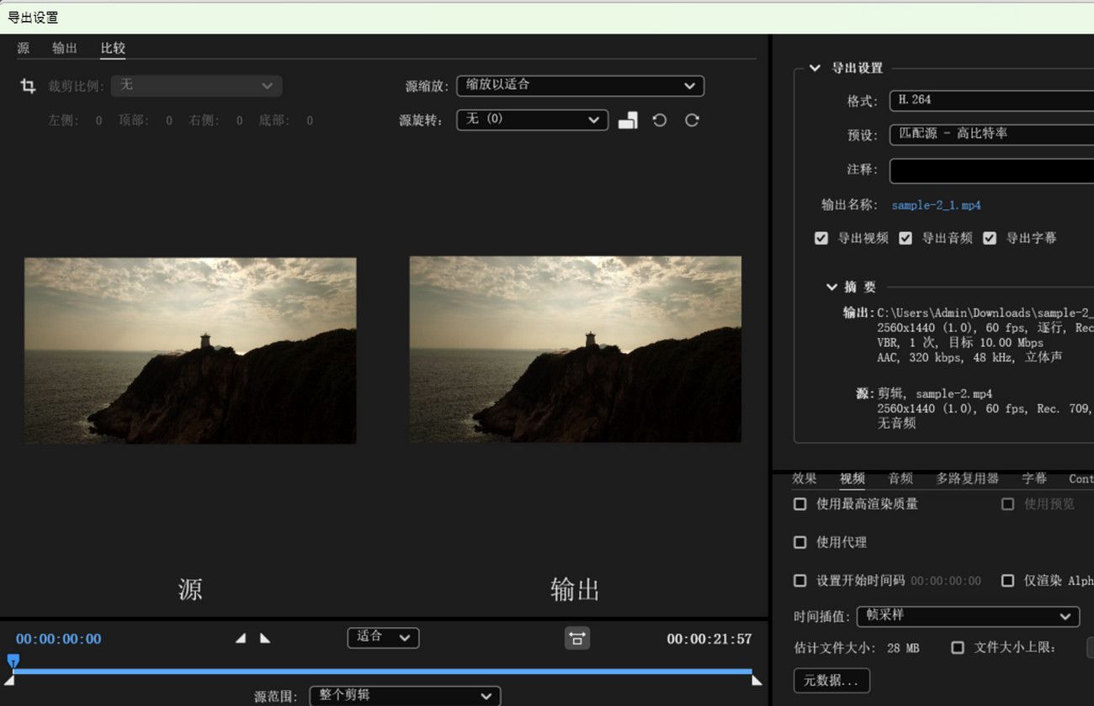1094x706 pixels.
Task: Check the 设置开始时间码 option
Action: click(x=800, y=581)
